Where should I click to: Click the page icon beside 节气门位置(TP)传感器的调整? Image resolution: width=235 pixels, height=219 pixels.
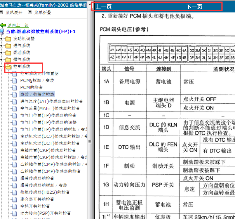[x=14, y=123]
